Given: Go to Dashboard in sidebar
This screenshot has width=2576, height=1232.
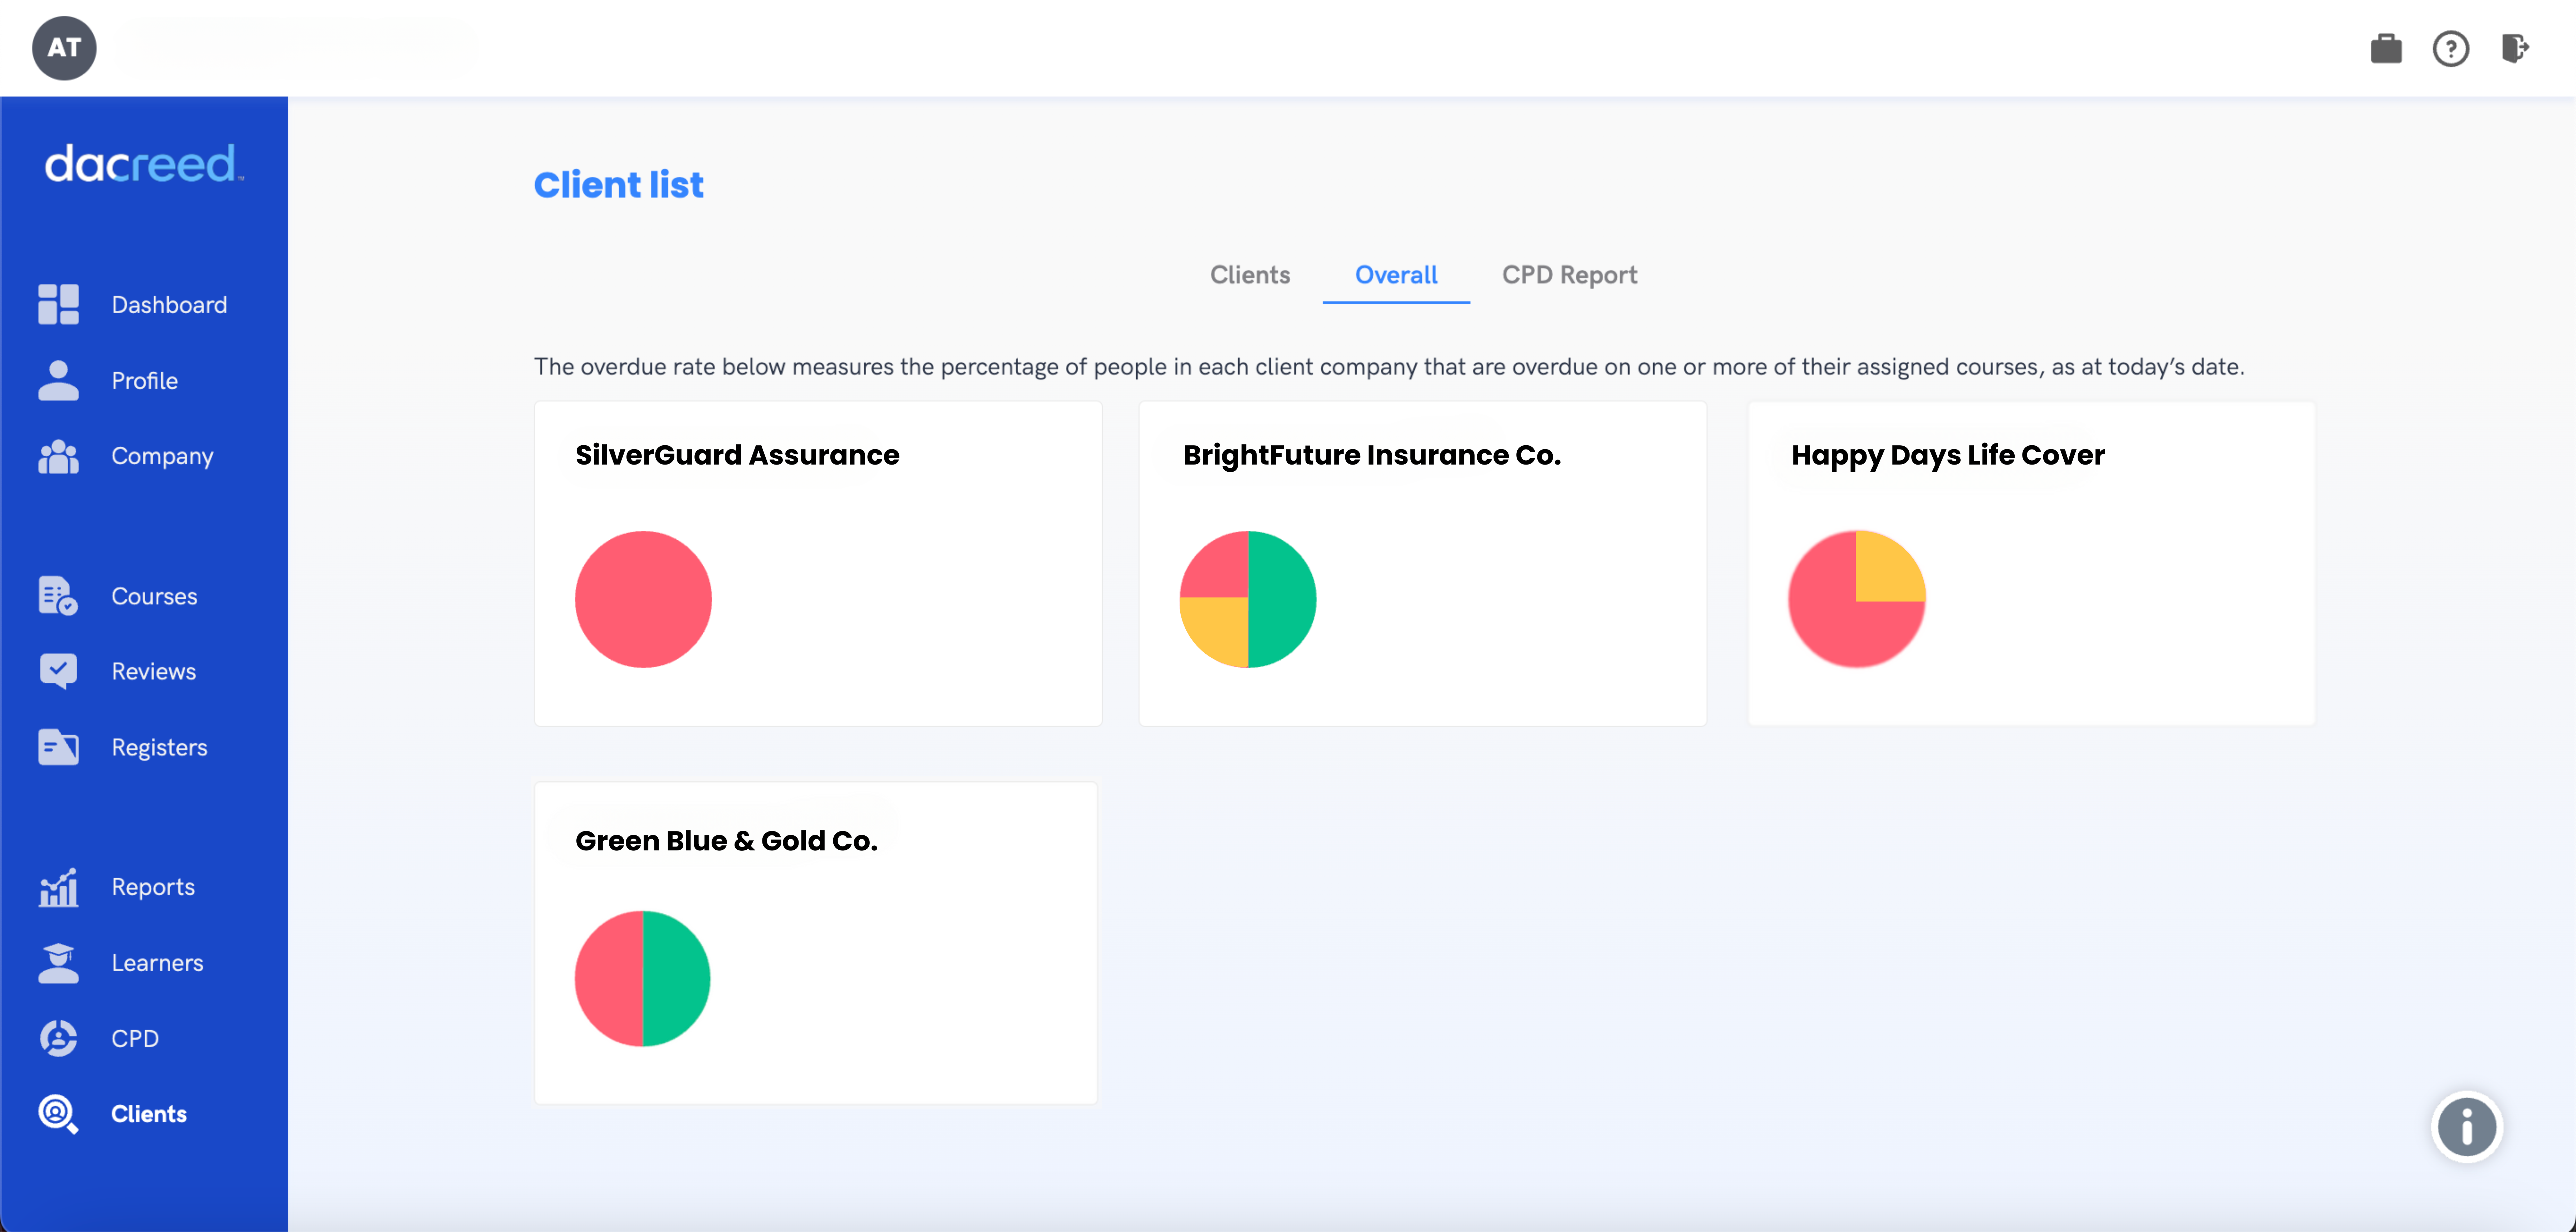Looking at the screenshot, I should pos(169,305).
